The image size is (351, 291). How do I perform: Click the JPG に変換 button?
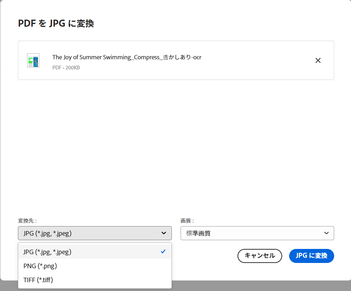click(x=312, y=256)
